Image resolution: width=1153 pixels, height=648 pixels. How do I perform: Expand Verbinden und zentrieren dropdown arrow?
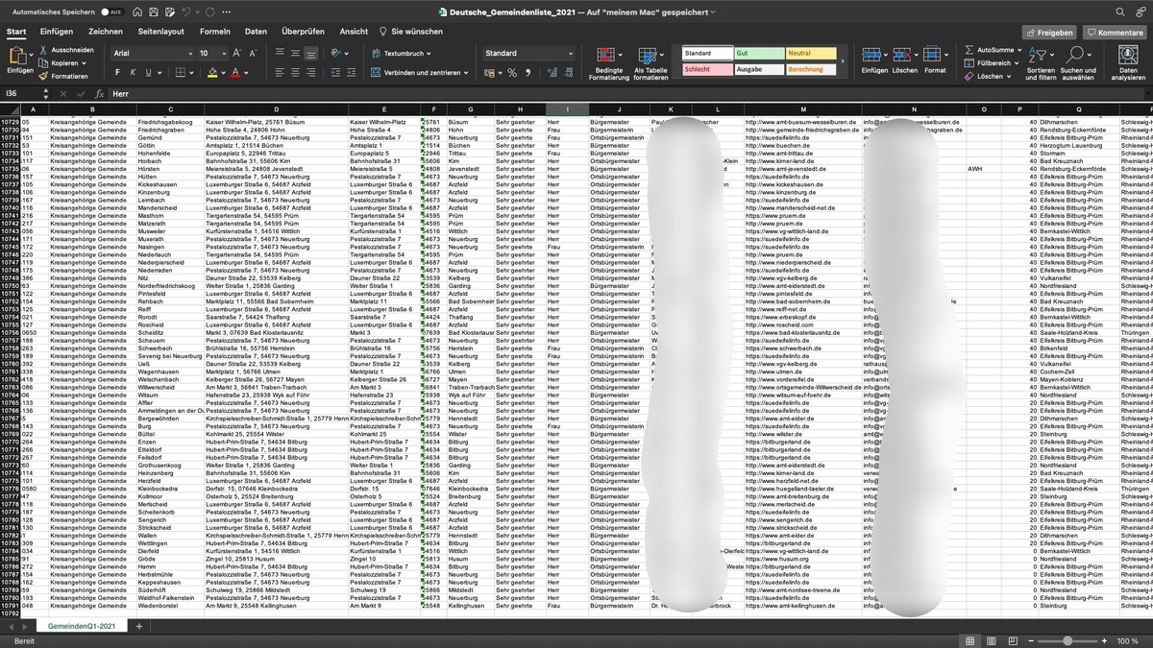(465, 73)
